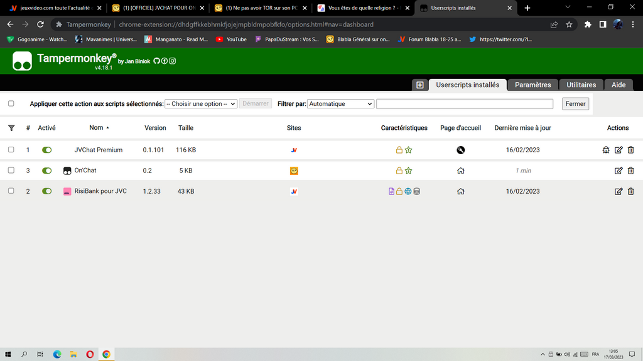The image size is (643, 361).
Task: Switch to Vous êtes de quelle religion tab
Action: (x=363, y=8)
